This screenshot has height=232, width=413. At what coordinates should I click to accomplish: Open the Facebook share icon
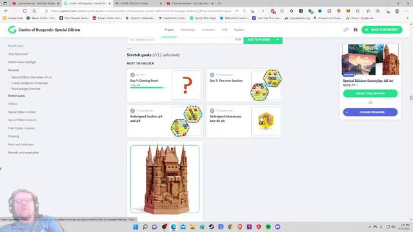(x=356, y=30)
